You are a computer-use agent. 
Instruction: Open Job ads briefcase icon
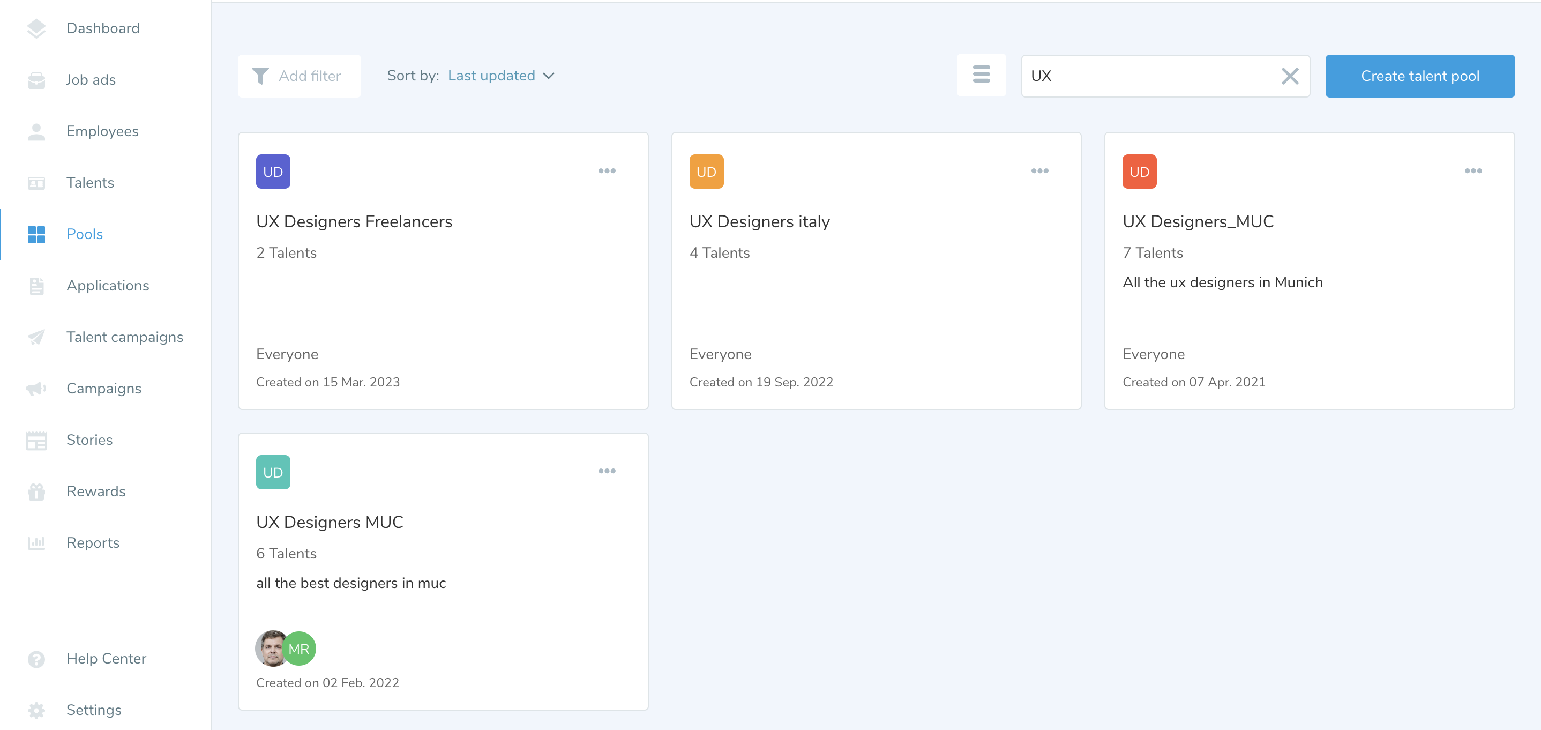pyautogui.click(x=36, y=79)
